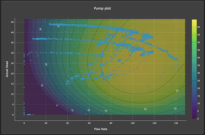Viewport: 205px width, 135px height.
Task: Click y-axis tick label 20
Action: 12,74
